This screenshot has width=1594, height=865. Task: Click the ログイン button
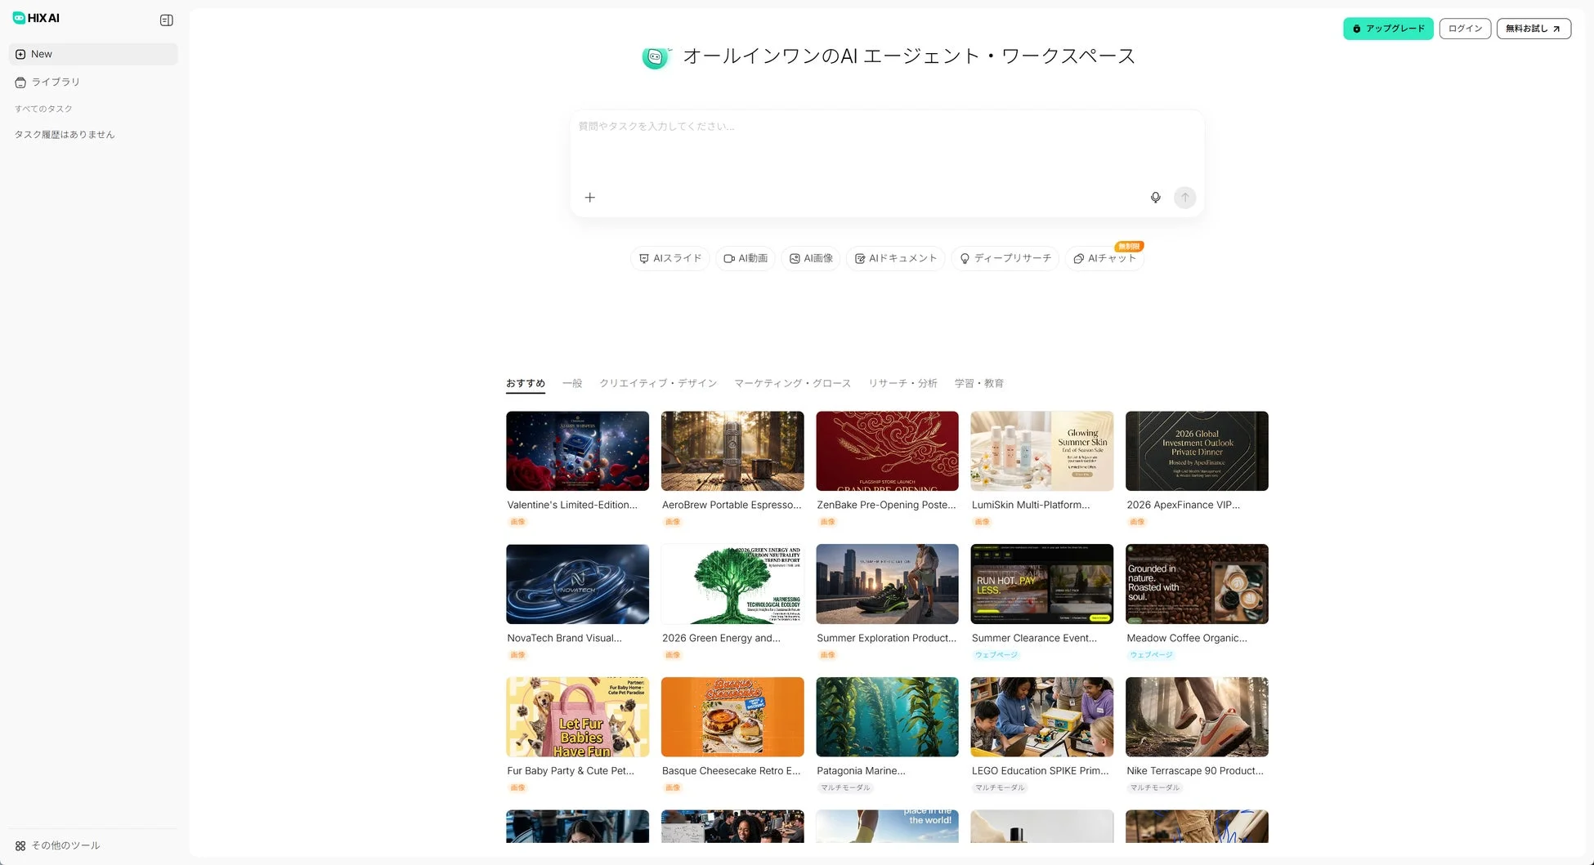point(1465,29)
